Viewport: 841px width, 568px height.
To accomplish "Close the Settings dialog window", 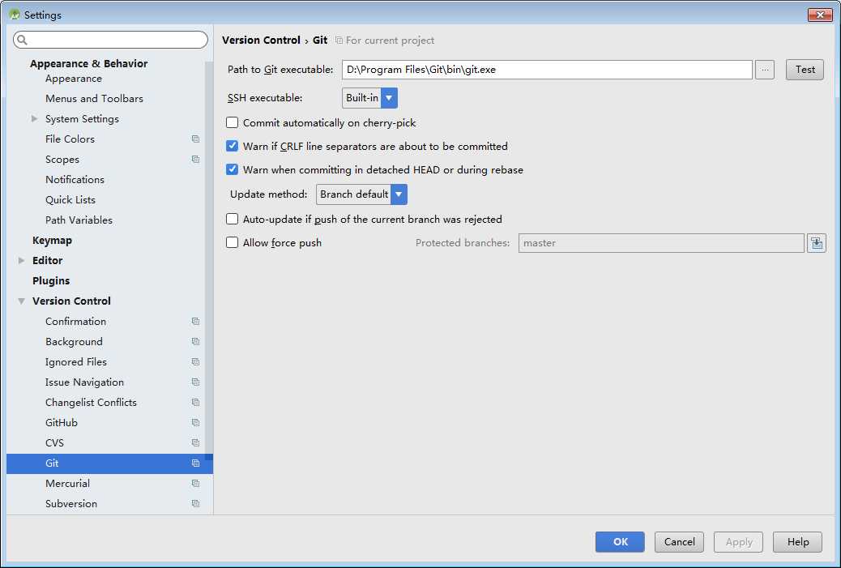I will click(820, 15).
